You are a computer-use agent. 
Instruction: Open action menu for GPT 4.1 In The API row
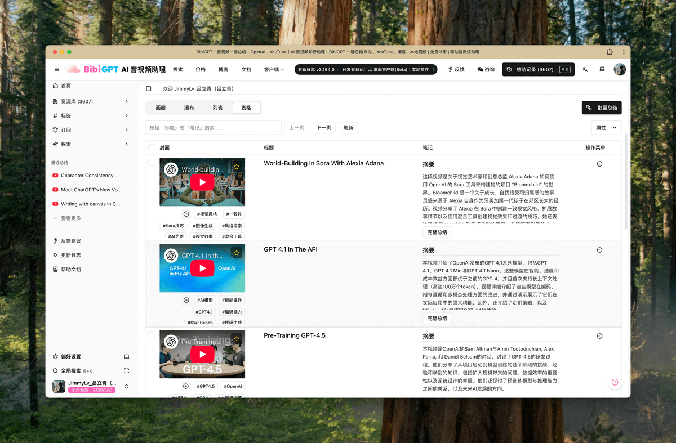click(x=599, y=250)
